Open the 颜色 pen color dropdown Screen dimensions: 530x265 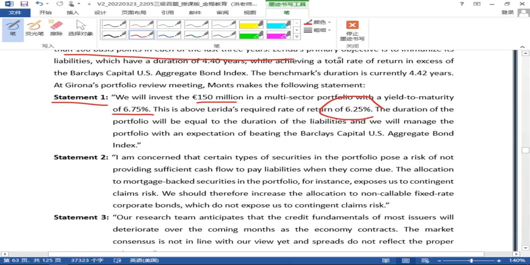318,22
